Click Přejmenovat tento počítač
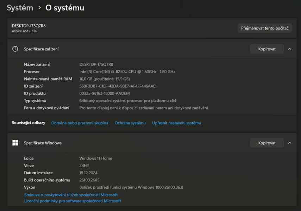This screenshot has width=301, height=211. (x=264, y=28)
